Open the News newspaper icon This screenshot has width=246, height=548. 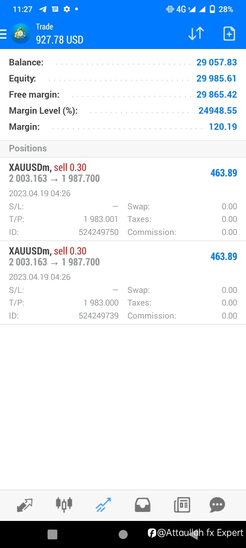coord(182,505)
